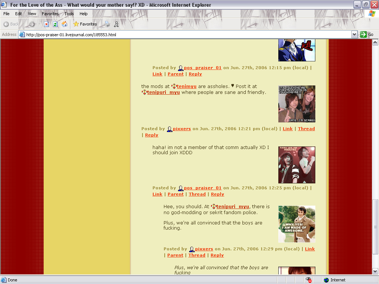Viewport: 379px width, 284px height.
Task: Click Link on the 12:21 pm comment
Action: click(288, 129)
